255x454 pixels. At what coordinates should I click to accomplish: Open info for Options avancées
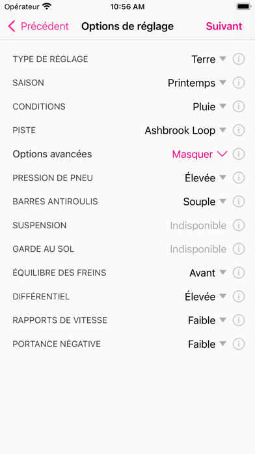click(239, 154)
